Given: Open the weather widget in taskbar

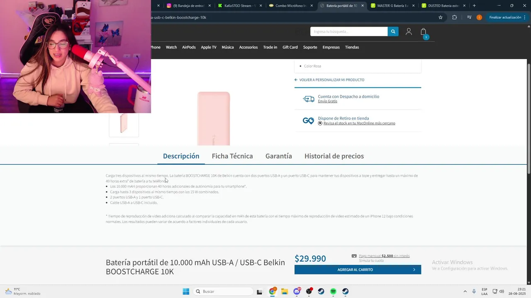Looking at the screenshot, I should [22, 291].
